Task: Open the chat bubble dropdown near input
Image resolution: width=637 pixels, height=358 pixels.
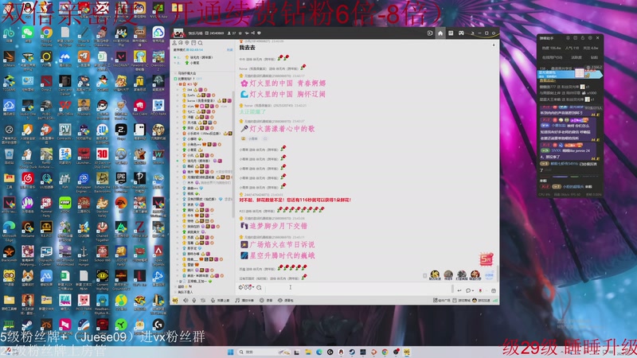Action: pyautogui.click(x=469, y=290)
